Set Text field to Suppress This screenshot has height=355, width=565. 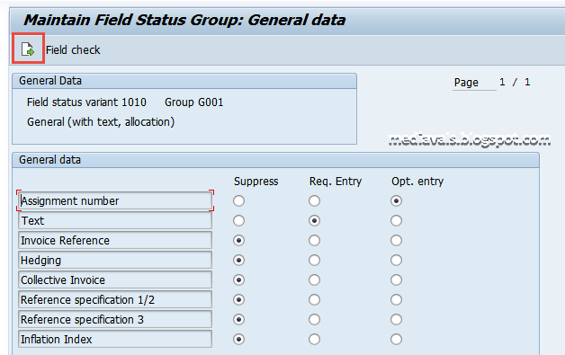tap(238, 221)
